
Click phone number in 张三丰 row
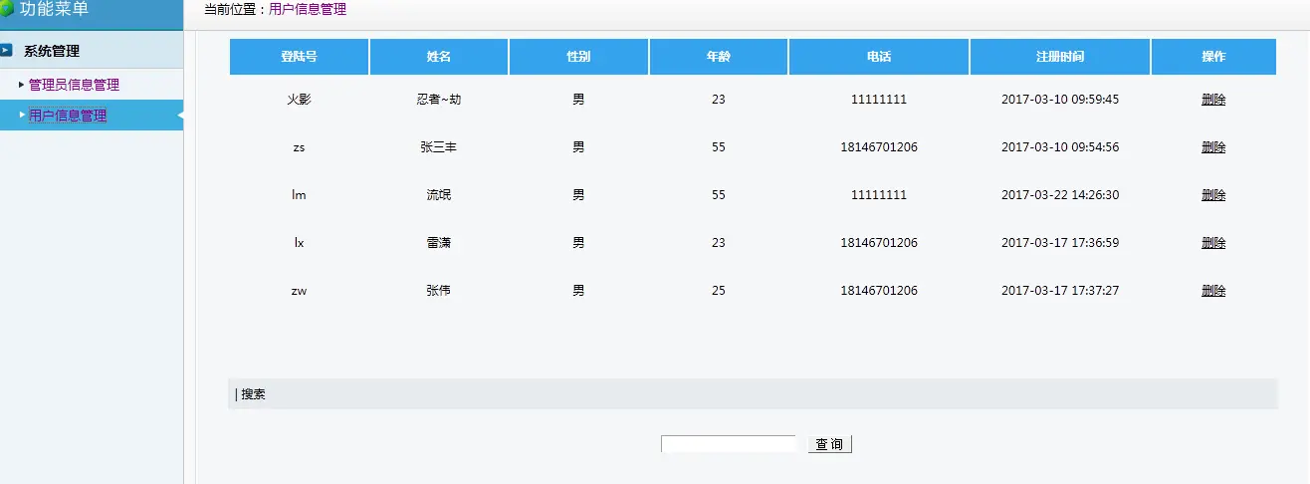point(879,147)
